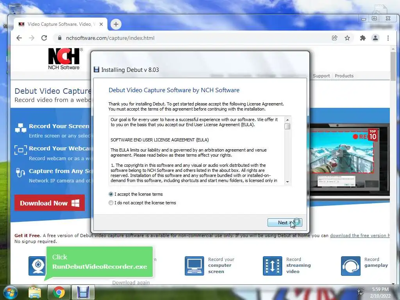Click license text scrollbar down arrow
The image size is (400, 300).
pos(287,182)
